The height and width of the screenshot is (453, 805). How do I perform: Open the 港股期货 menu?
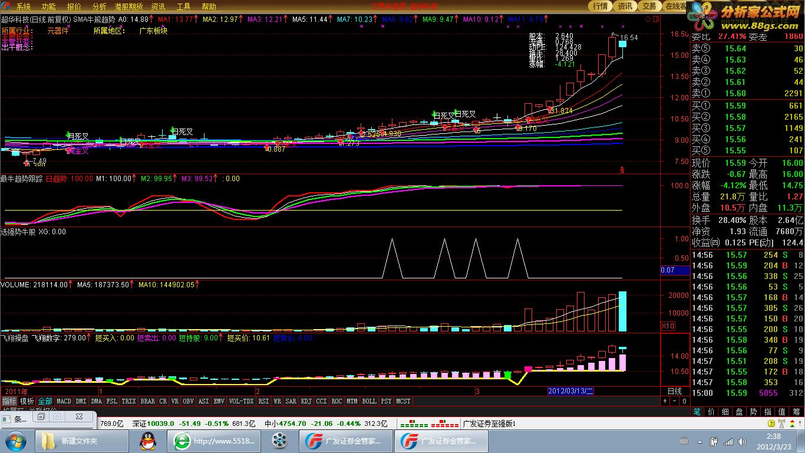click(128, 6)
